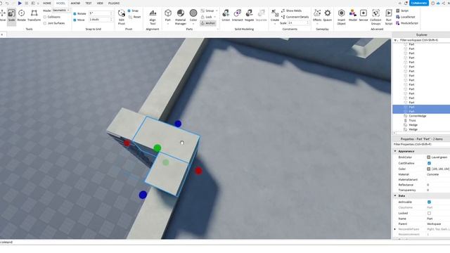Select the Rotate tool

[x=22, y=15]
